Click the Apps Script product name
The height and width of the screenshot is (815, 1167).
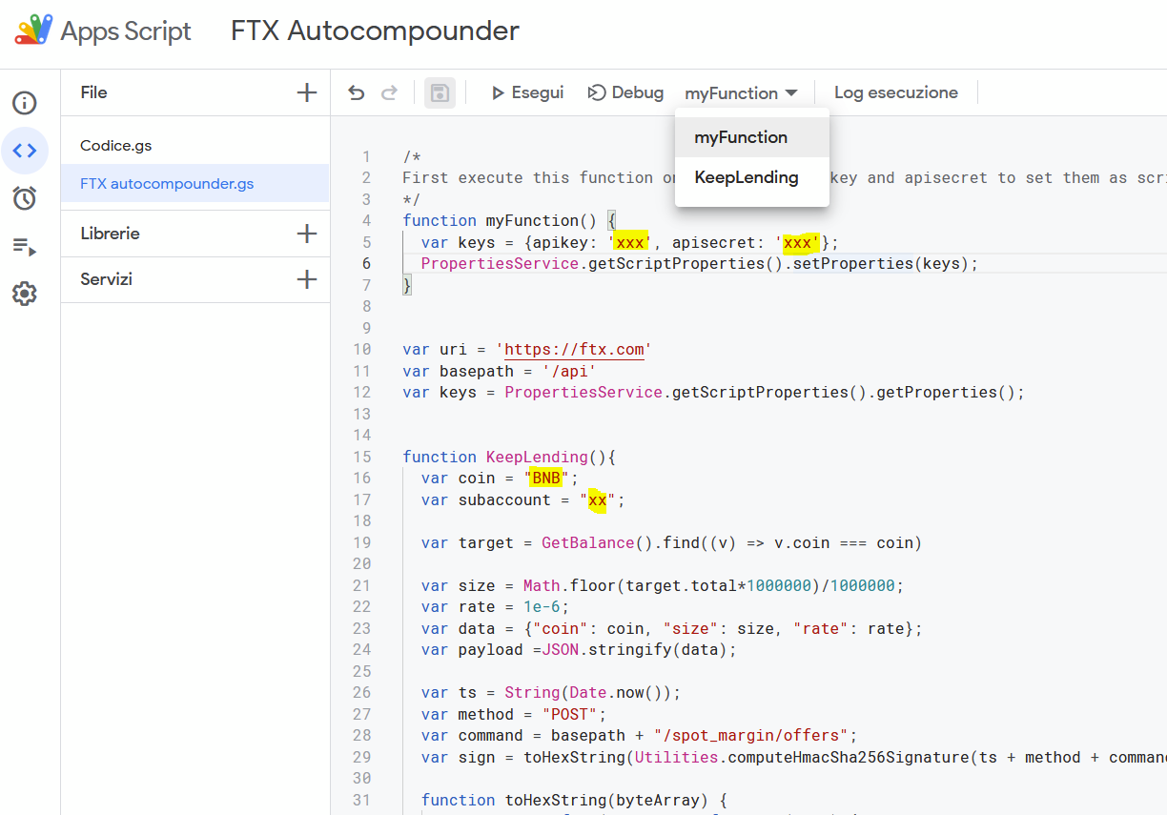tap(126, 31)
